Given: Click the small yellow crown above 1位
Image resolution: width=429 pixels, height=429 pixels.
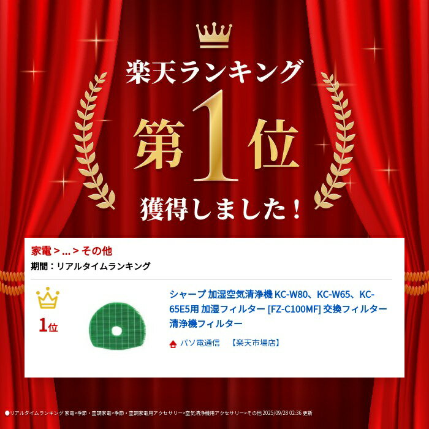Looking at the screenshot, I should 48,298.
